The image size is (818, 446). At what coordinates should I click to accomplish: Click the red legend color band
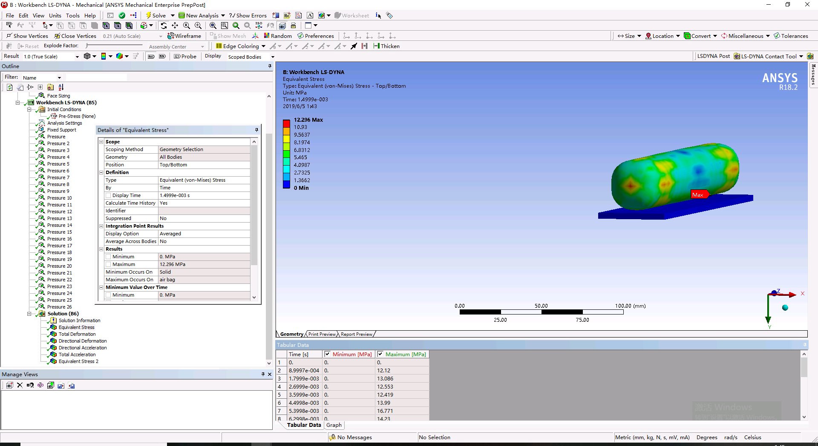click(x=286, y=124)
